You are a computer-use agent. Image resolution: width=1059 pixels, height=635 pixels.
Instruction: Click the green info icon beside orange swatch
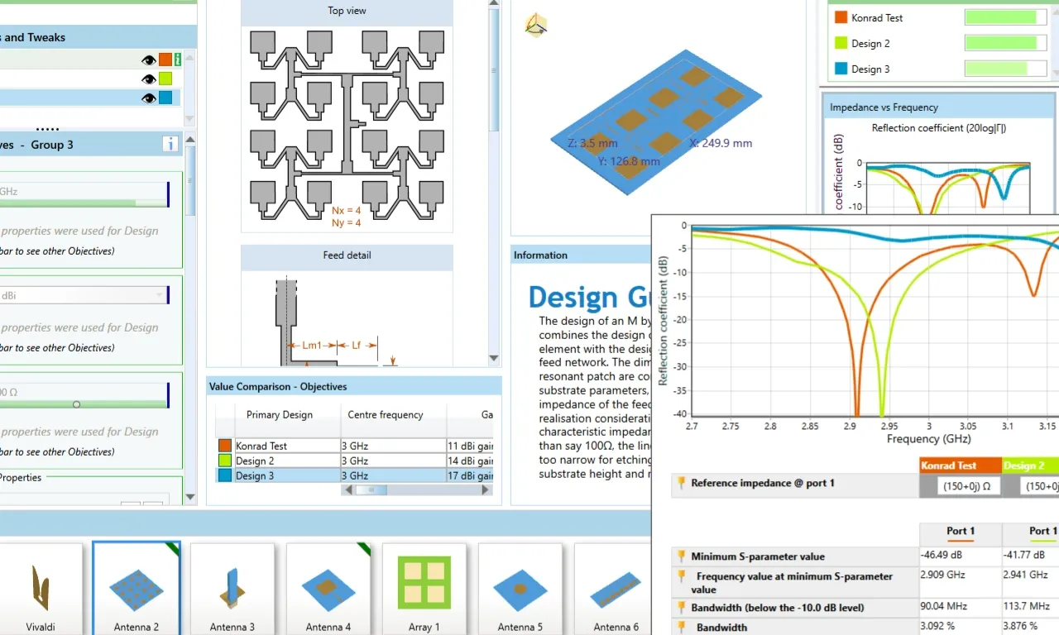178,60
